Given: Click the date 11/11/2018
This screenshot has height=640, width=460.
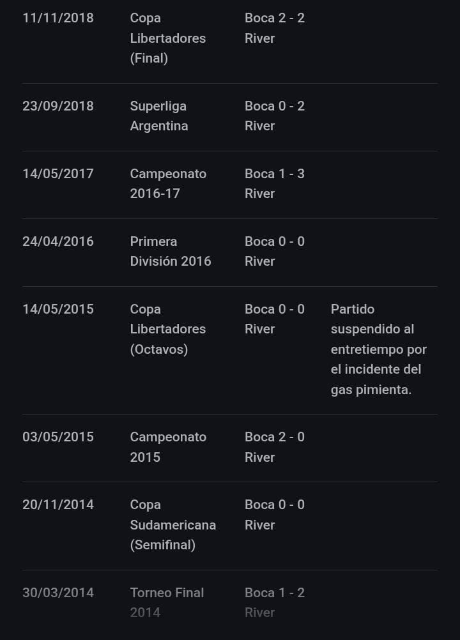Looking at the screenshot, I should [58, 18].
